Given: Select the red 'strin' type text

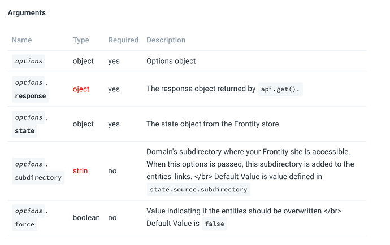Looking at the screenshot, I should 80,170.
